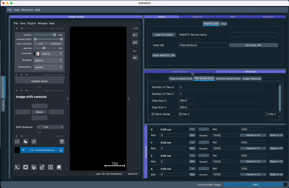Open the interpolation dropdown
The image size is (289, 188).
point(48,67)
